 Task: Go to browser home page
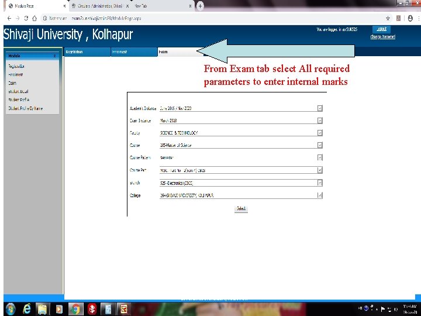pyautogui.click(x=34, y=18)
